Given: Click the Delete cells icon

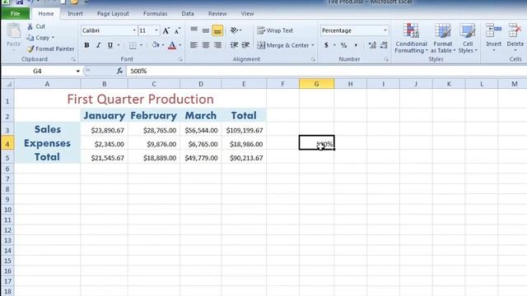Looking at the screenshot, I should pyautogui.click(x=515, y=31).
